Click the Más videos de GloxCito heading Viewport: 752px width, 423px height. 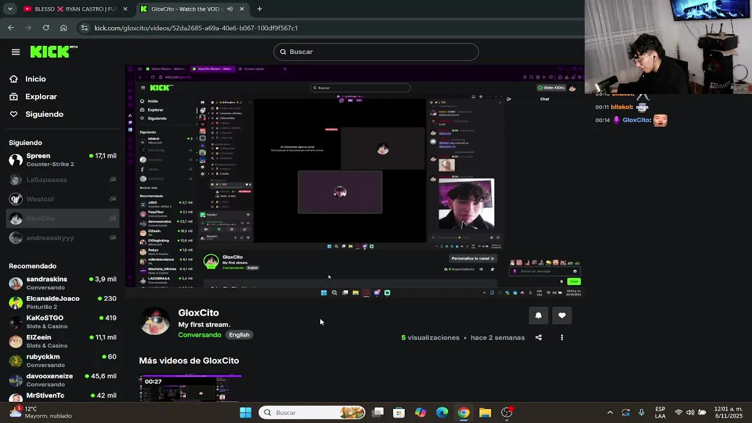pyautogui.click(x=189, y=361)
